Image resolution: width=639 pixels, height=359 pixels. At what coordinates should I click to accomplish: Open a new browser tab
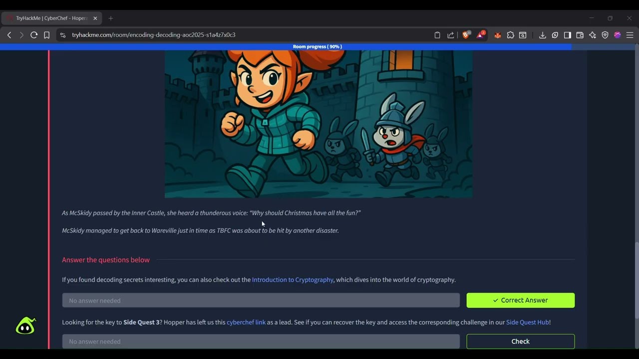[111, 18]
